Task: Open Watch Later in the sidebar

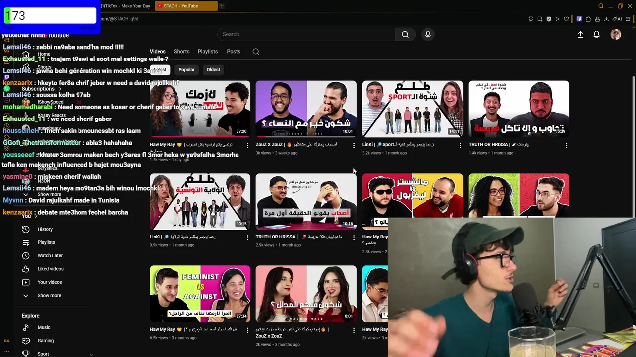Action: [x=50, y=255]
